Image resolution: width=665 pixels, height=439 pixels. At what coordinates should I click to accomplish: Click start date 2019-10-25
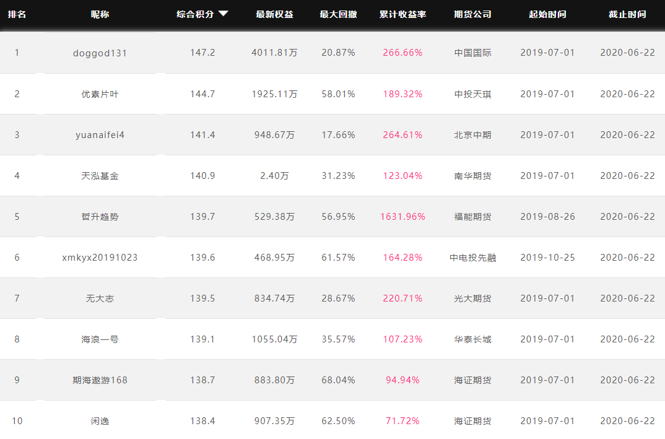[547, 258]
